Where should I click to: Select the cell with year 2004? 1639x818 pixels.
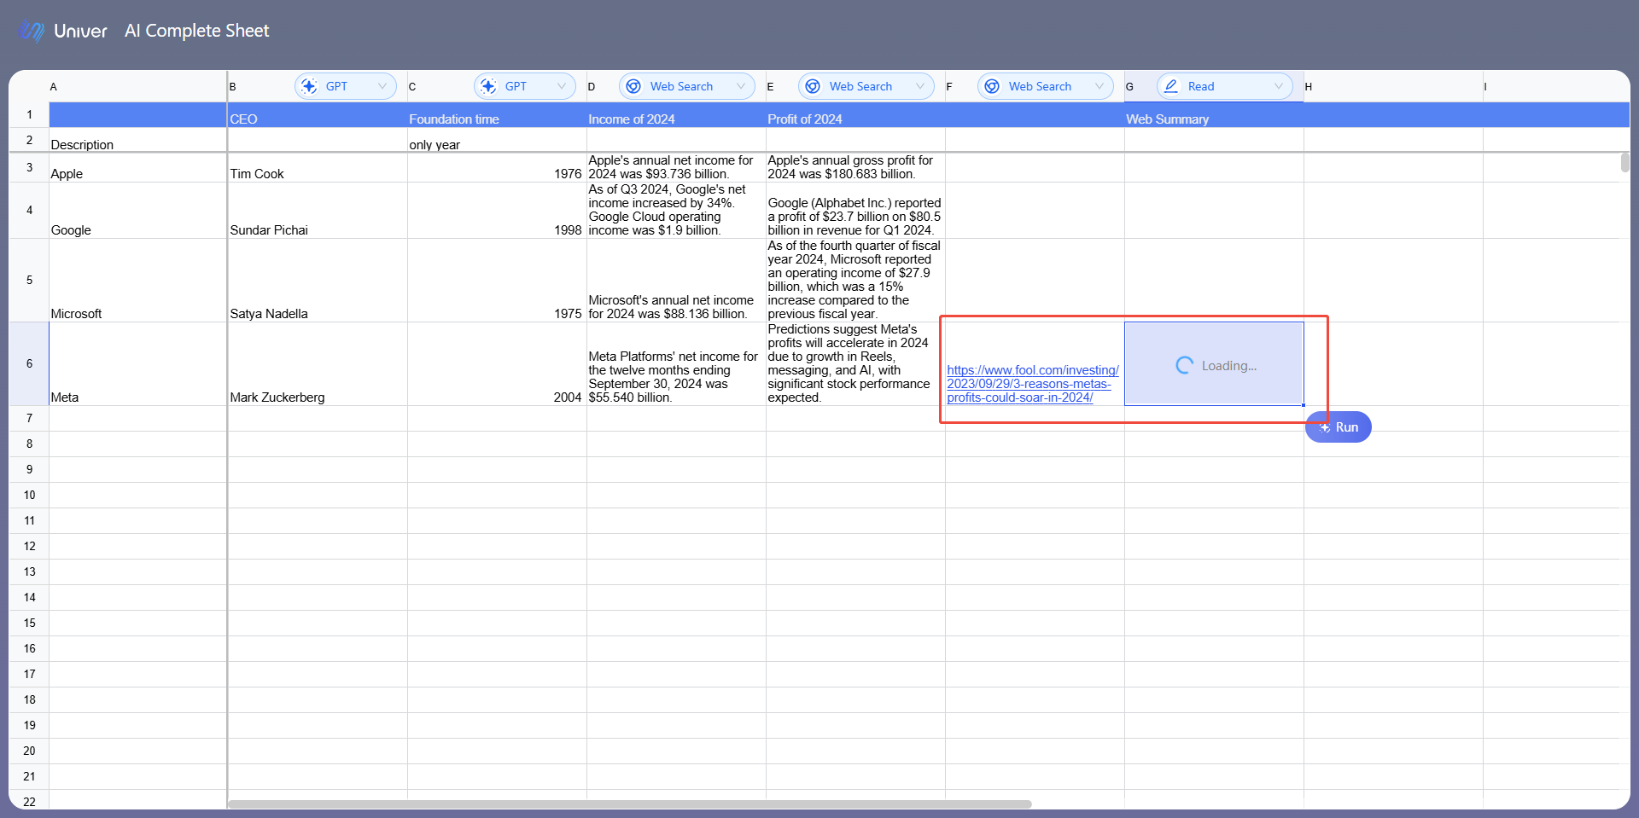tap(497, 364)
